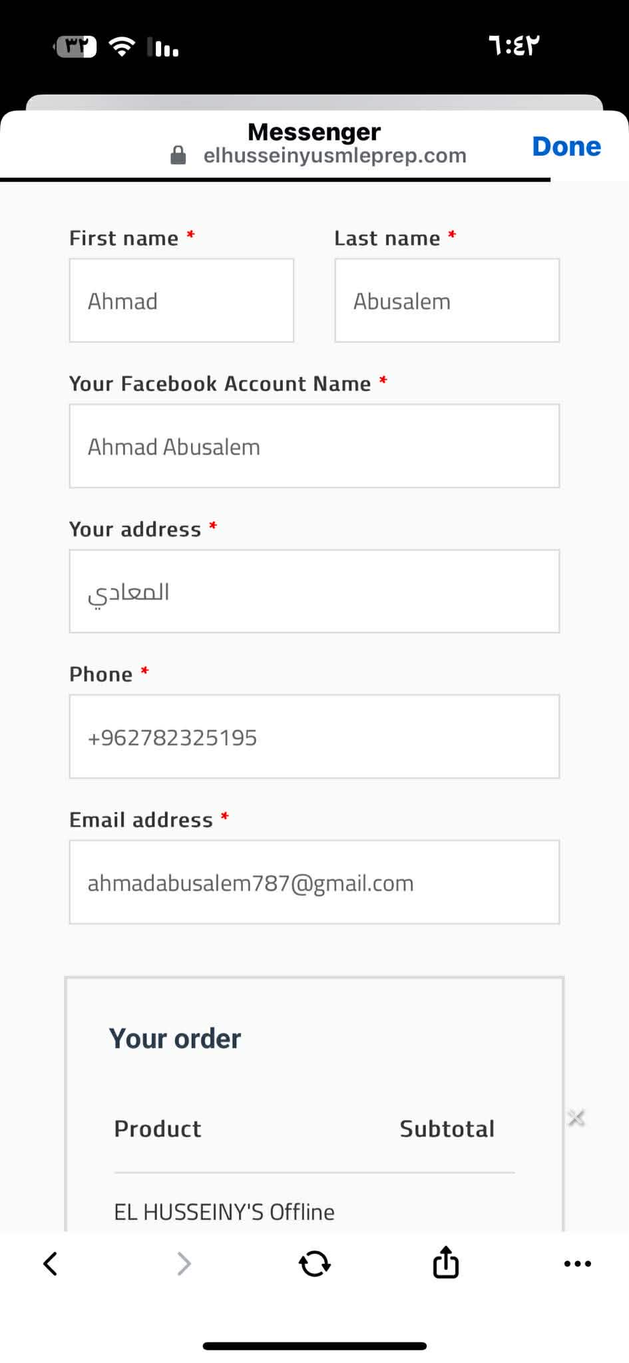Tap the lock icon beside the URL
Viewport: 629px width, 1363px height.
(x=178, y=156)
